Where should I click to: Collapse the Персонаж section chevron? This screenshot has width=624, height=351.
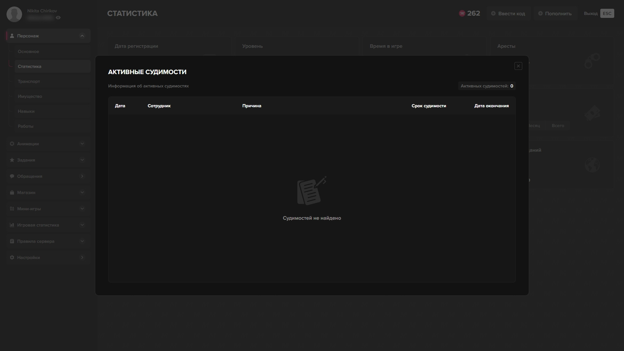(x=82, y=36)
